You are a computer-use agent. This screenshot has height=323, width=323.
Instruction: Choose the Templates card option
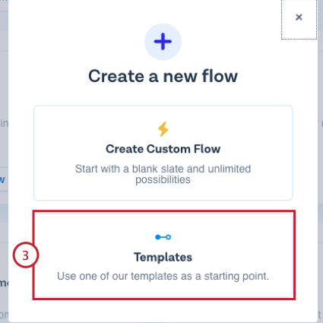[163, 255]
